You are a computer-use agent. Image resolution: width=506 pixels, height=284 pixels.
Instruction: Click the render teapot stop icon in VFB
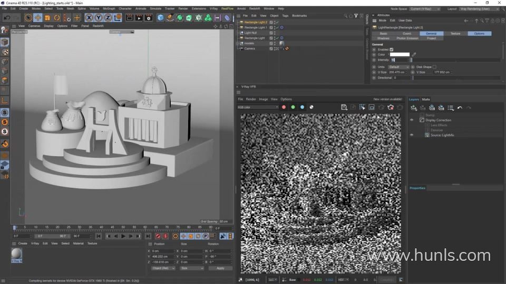(x=391, y=107)
